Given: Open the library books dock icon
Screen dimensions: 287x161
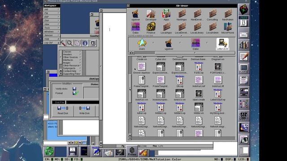Looking at the screenshot, I should (x=244, y=45).
